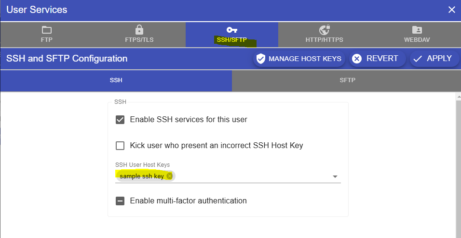The height and width of the screenshot is (238, 461).
Task: Click the FTPS/TLS padlock icon
Action: click(x=139, y=30)
